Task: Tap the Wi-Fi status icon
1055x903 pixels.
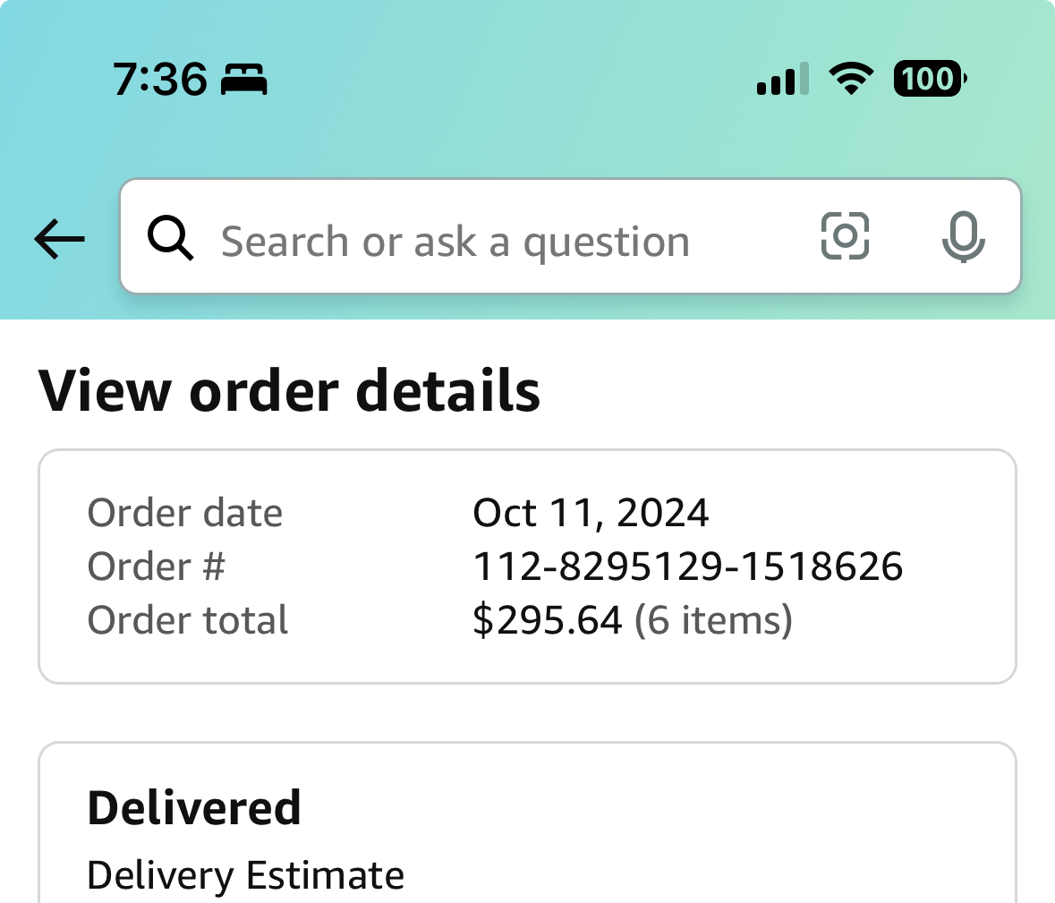Action: (851, 79)
